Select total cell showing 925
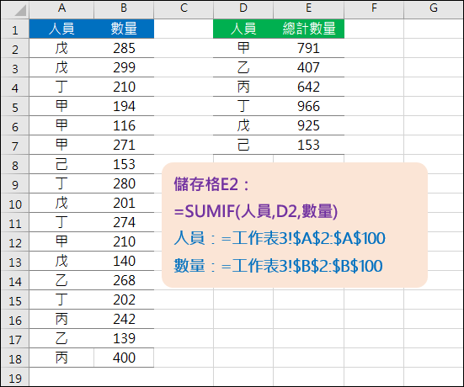 309,125
